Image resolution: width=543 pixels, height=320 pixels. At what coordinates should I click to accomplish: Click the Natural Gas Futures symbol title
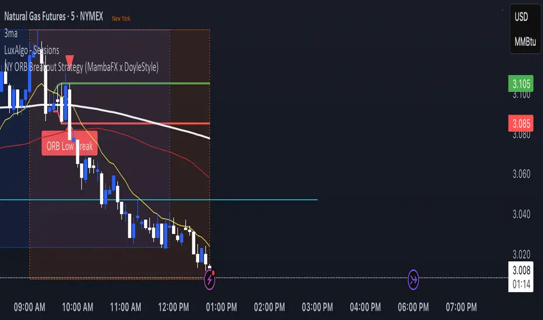click(x=54, y=16)
